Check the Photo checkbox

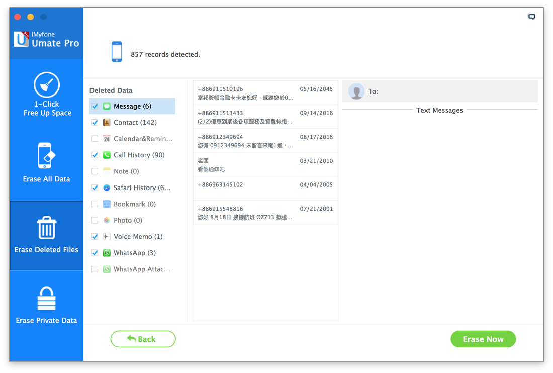pyautogui.click(x=95, y=220)
